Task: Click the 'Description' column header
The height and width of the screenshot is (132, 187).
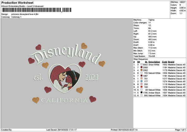Action: click(x=154, y=62)
